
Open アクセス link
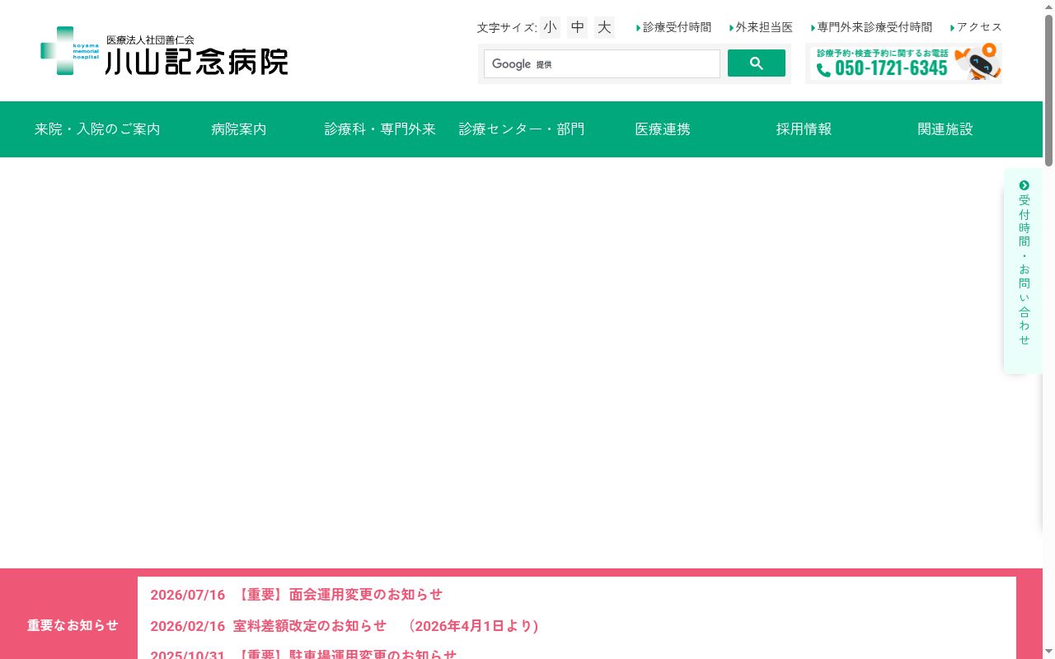tap(976, 27)
